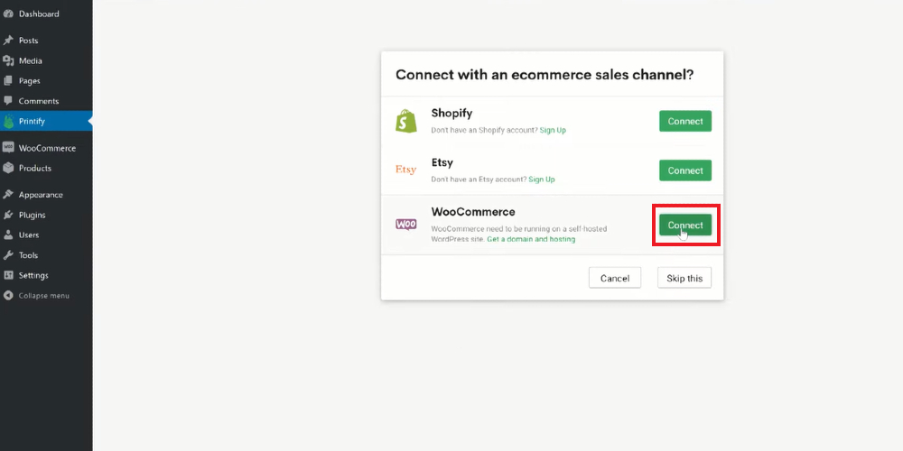Cancel the sales channel dialog
The height and width of the screenshot is (451, 903).
click(614, 278)
